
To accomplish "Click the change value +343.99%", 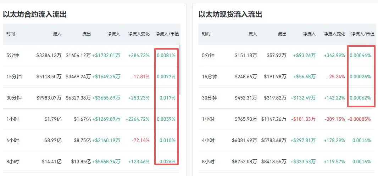I will pos(334,55).
